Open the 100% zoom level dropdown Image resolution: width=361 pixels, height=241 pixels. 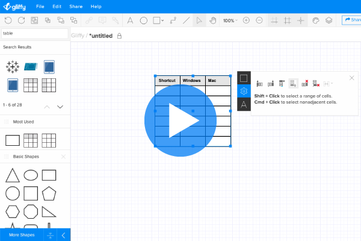pyautogui.click(x=229, y=20)
